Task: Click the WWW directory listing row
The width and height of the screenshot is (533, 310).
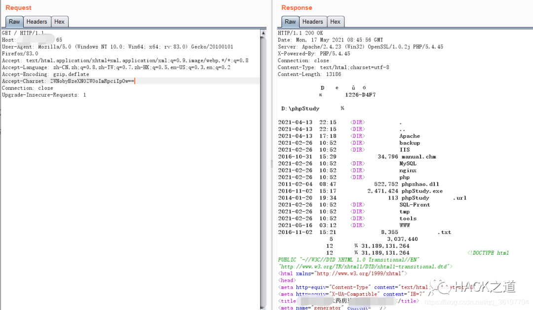Action: [x=344, y=225]
